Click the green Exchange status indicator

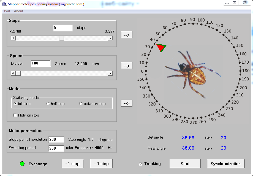[x=22, y=164]
